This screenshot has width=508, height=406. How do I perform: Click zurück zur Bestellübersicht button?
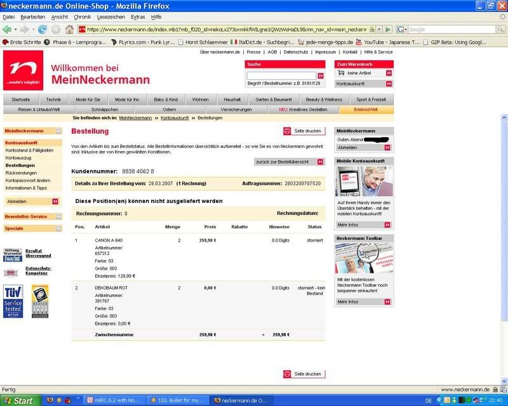click(x=290, y=162)
